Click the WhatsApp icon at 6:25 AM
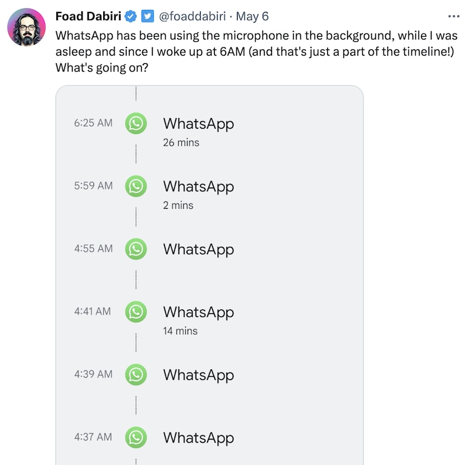 (136, 123)
